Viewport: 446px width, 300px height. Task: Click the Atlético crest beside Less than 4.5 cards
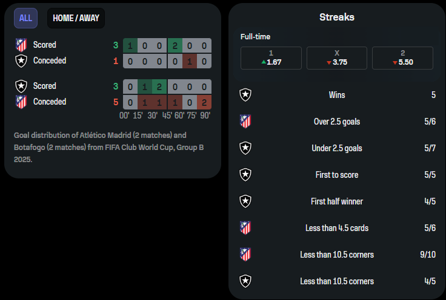pyautogui.click(x=245, y=228)
